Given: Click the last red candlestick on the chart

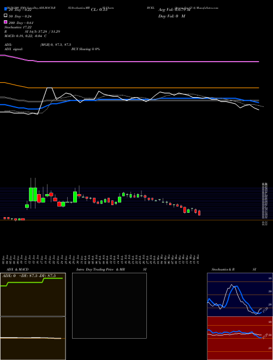Looking at the screenshot, I should [199, 213].
